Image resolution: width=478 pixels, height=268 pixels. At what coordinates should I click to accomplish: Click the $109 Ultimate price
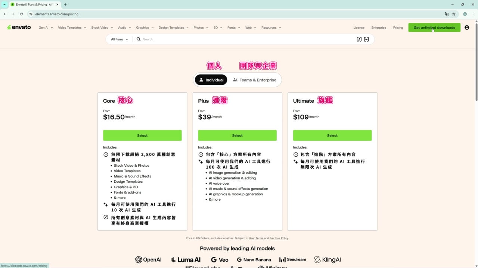[x=301, y=117]
